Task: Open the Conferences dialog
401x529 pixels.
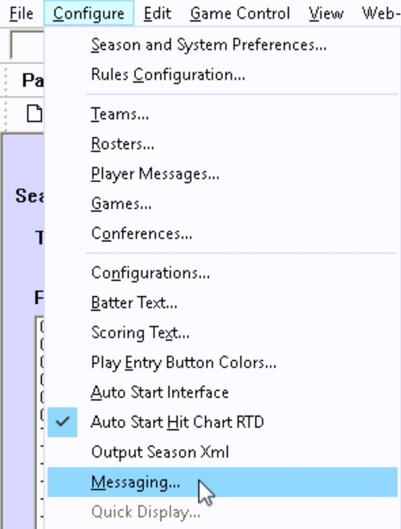Action: point(142,234)
